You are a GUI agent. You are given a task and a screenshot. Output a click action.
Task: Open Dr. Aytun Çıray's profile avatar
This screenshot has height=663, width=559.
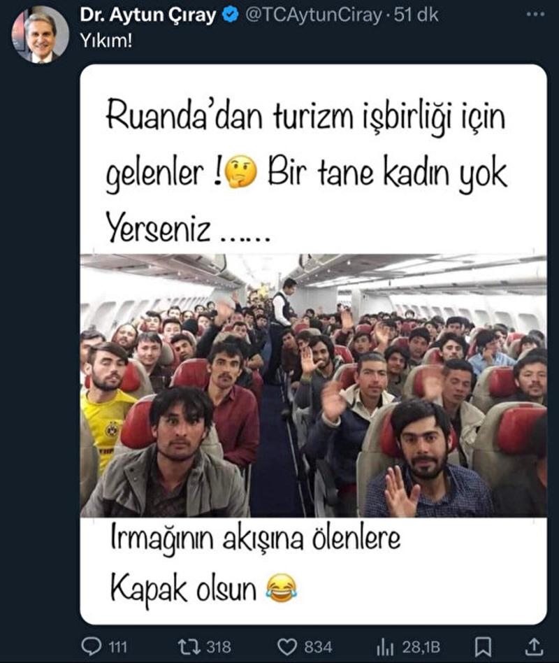[40, 34]
